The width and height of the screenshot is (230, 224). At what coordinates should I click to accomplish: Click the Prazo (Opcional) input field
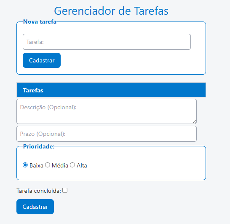107,134
